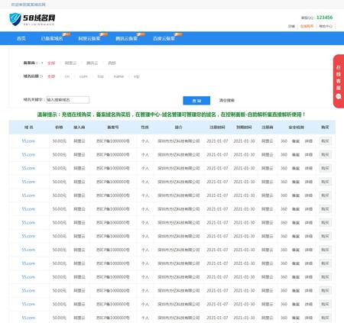Select 全部 in the 域名后缀 filter row
The width and height of the screenshot is (344, 323).
pyautogui.click(x=51, y=76)
